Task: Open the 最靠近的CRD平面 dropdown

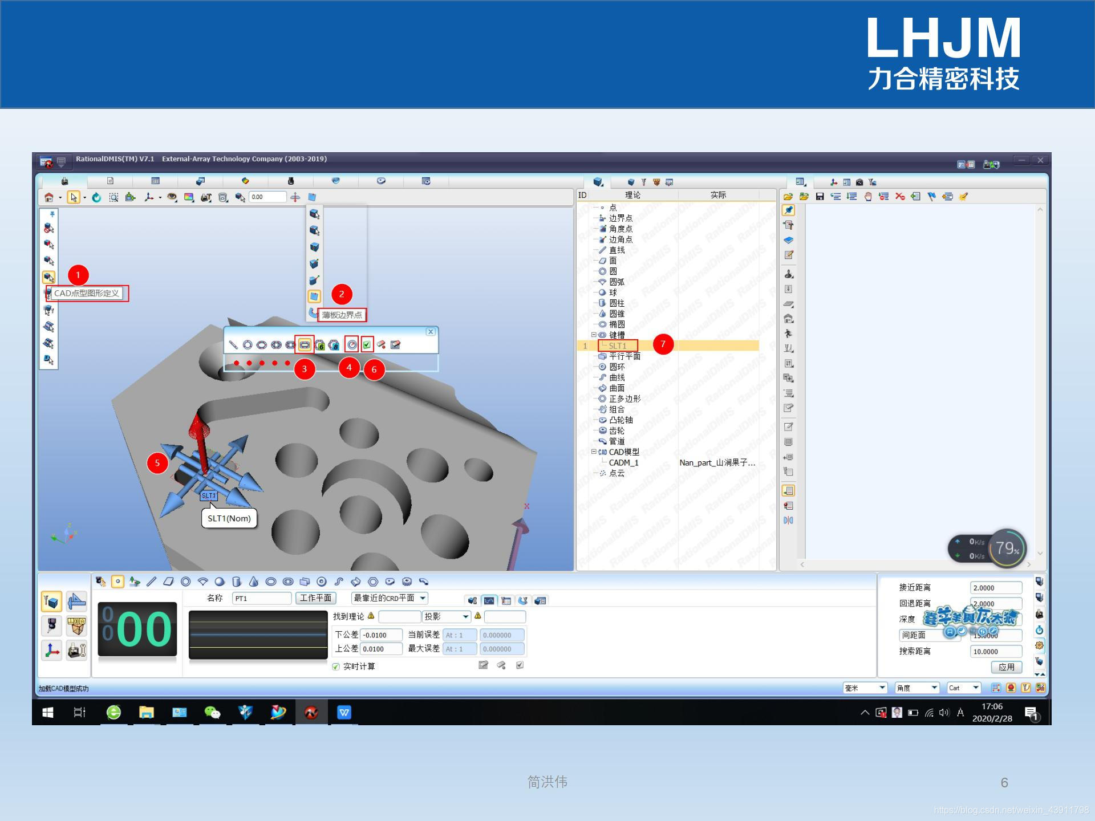Action: click(x=423, y=598)
